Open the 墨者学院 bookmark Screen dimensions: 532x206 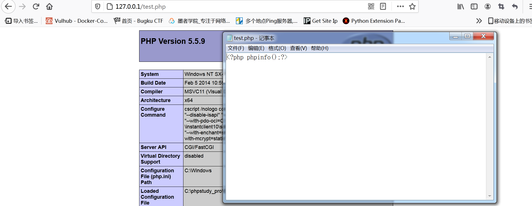click(x=199, y=21)
